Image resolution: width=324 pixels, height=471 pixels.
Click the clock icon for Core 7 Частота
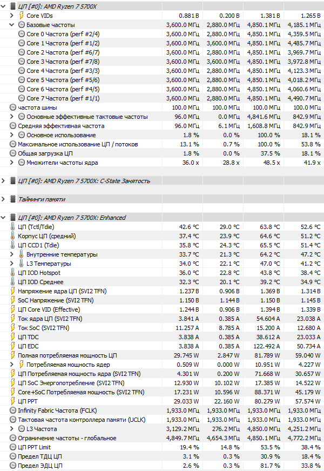pyautogui.click(x=21, y=98)
